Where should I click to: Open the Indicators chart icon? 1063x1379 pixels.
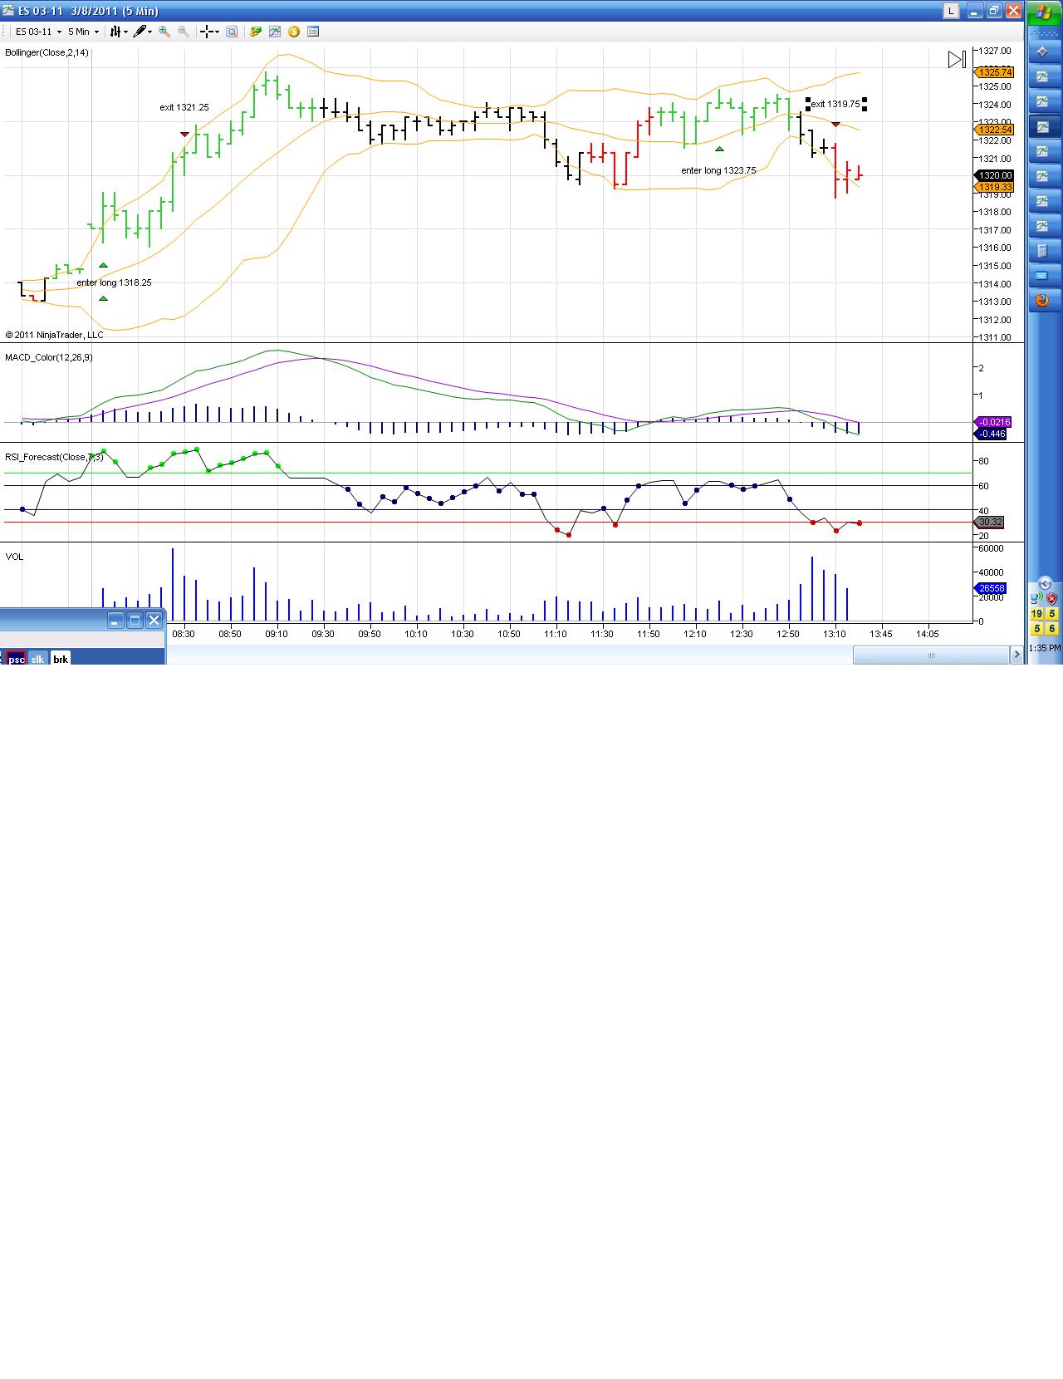tap(275, 32)
